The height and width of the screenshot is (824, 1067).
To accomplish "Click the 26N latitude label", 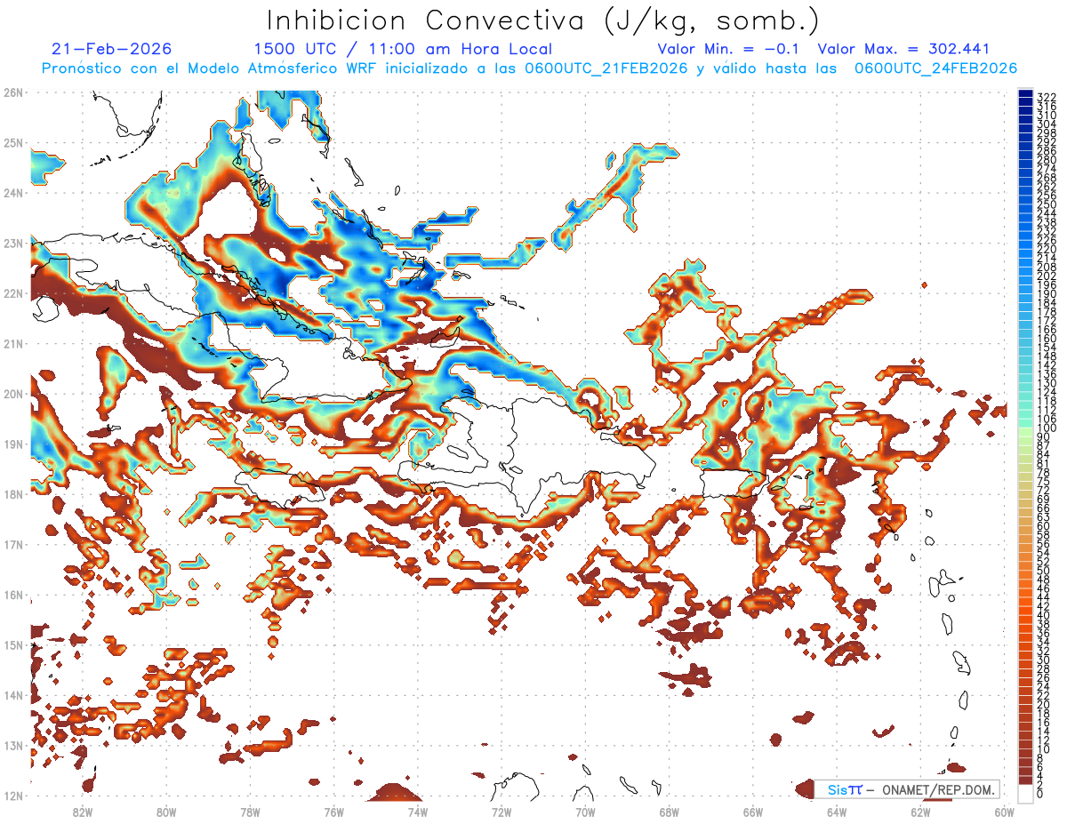I will pyautogui.click(x=12, y=92).
